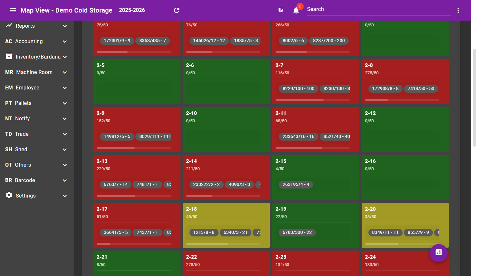Collapse the Trade section chevron

click(64, 134)
